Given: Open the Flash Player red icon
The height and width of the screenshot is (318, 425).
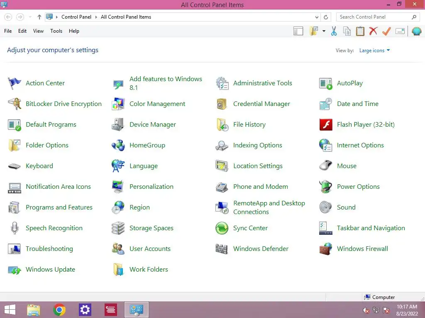Looking at the screenshot, I should pyautogui.click(x=326, y=125).
